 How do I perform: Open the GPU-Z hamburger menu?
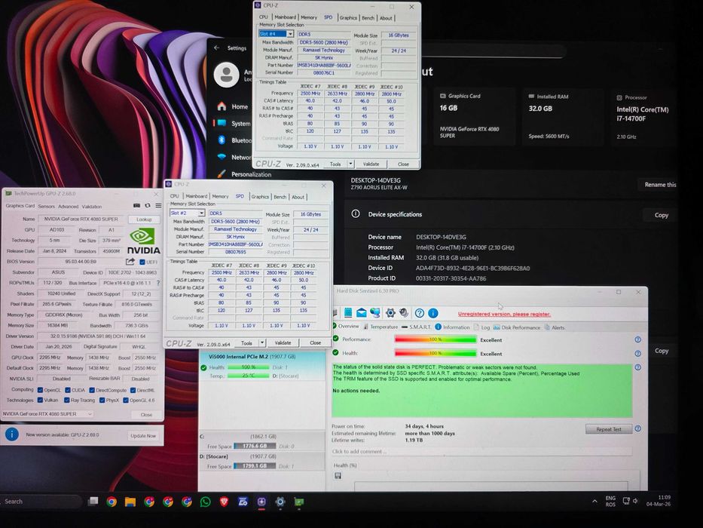tap(158, 206)
